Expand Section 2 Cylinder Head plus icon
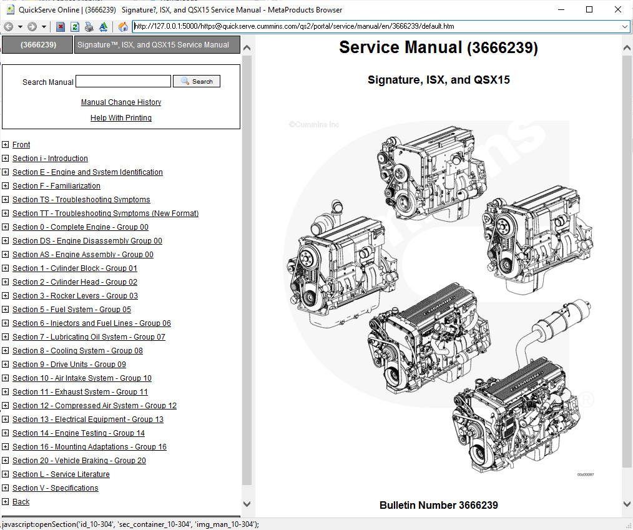Viewport: 633px width, 530px height. click(x=5, y=282)
